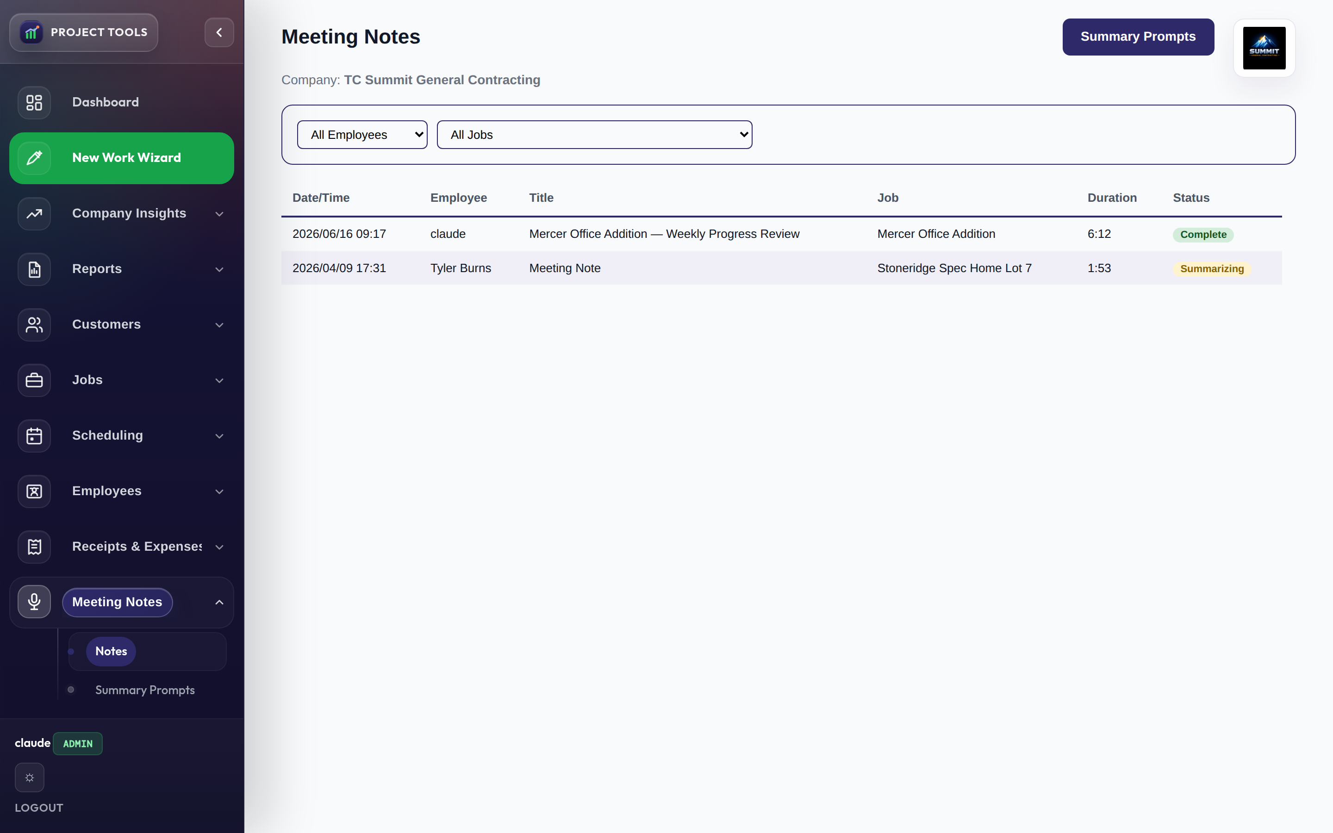
Task: Click the Title column header
Action: 542,198
